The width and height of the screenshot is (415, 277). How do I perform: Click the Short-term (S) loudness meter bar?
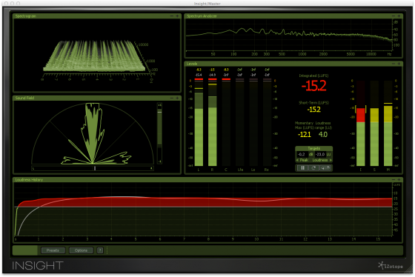(374, 123)
